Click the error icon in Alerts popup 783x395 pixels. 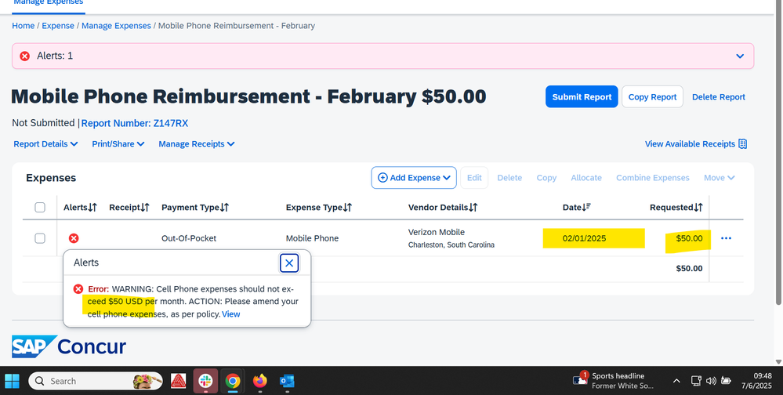pos(78,289)
